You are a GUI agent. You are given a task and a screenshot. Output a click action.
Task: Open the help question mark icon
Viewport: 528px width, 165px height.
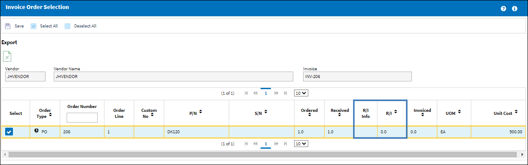(x=503, y=9)
